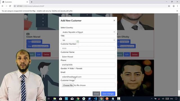Click the Close button in the dialog footer
Image resolution: width=180 pixels, height=101 pixels.
(x=96, y=94)
